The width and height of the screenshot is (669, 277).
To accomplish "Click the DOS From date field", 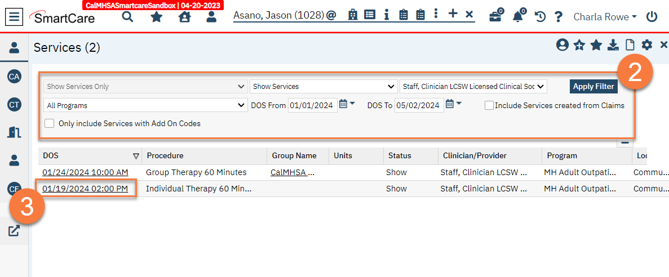I will pos(312,105).
